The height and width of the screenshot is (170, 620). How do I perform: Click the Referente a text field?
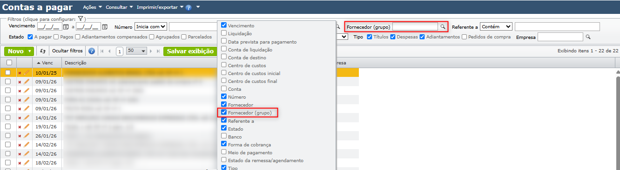tap(557, 27)
